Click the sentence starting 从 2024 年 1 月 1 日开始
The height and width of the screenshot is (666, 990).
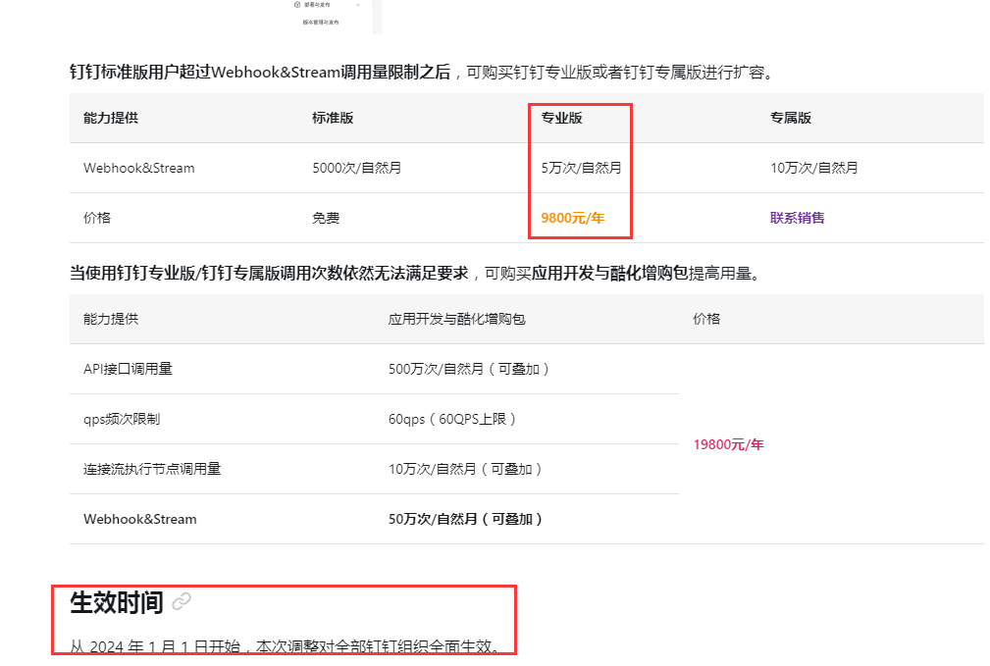coord(287,646)
